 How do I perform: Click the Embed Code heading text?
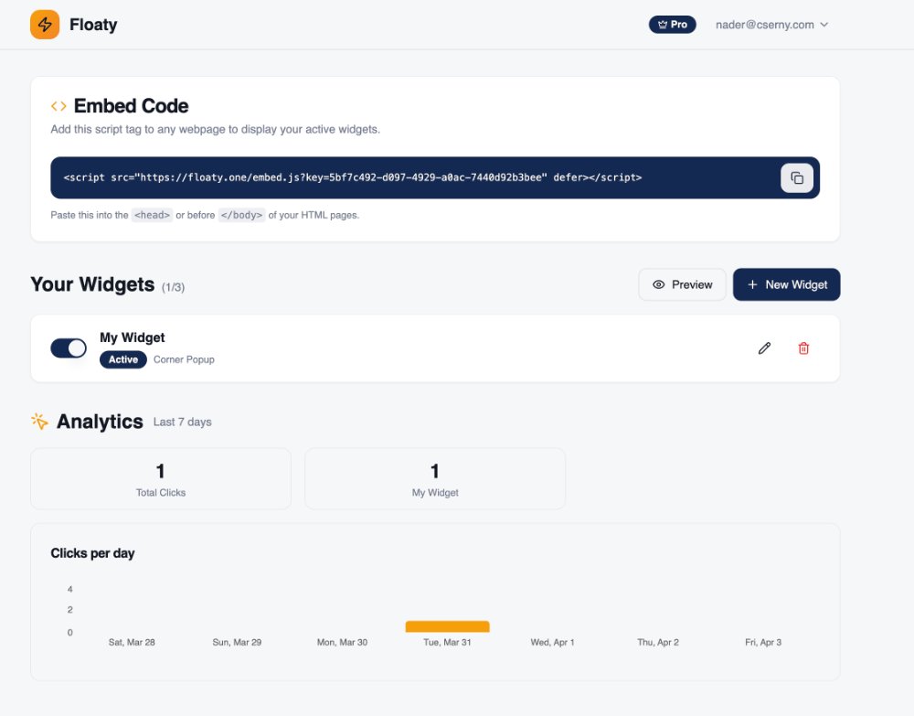click(131, 106)
